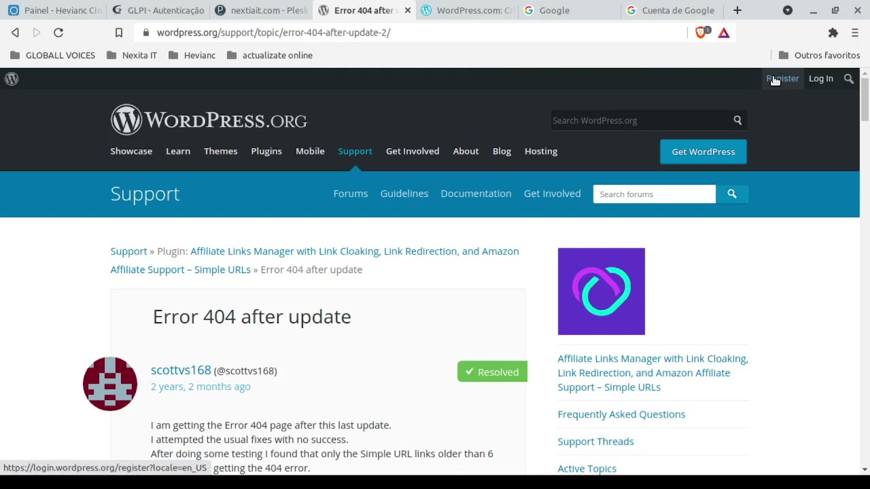870x489 pixels.
Task: Open a new browser tab
Action: point(737,10)
